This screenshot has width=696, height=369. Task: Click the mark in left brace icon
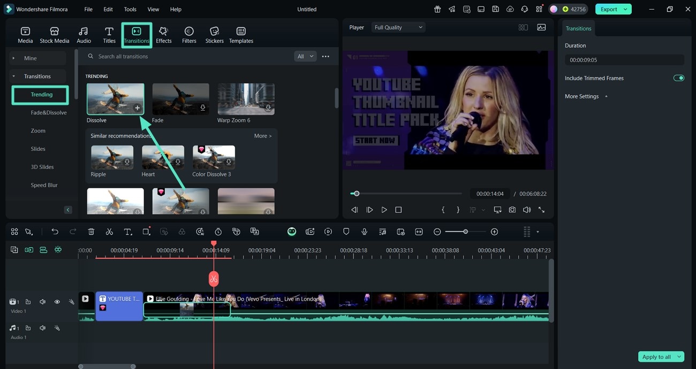click(443, 210)
